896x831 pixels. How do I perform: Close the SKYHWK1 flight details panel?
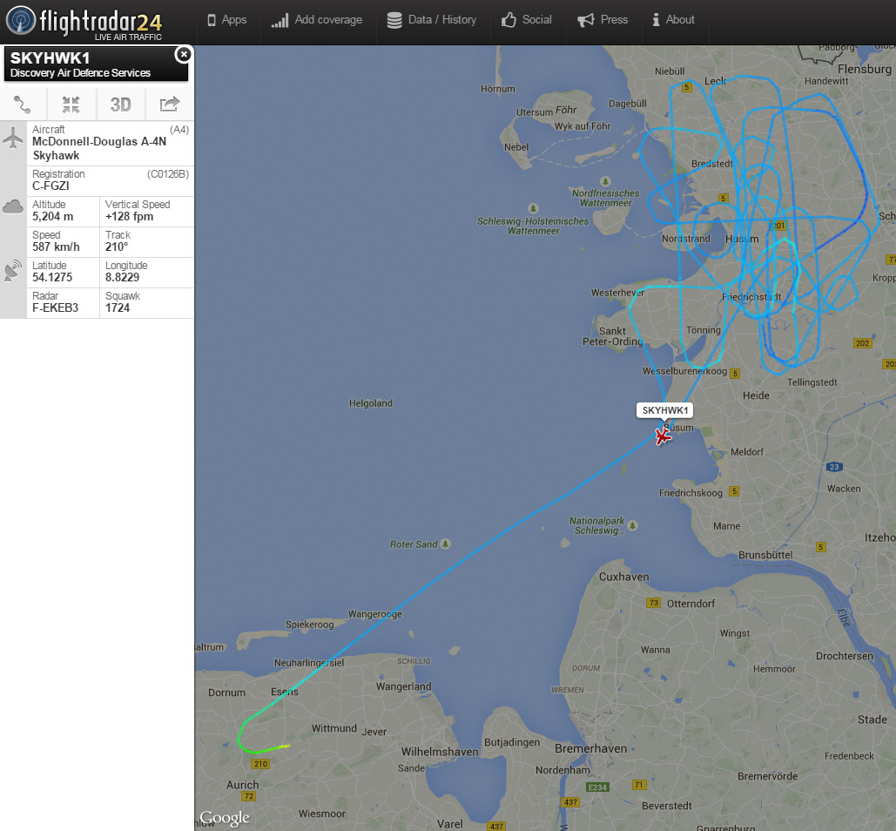pos(183,54)
